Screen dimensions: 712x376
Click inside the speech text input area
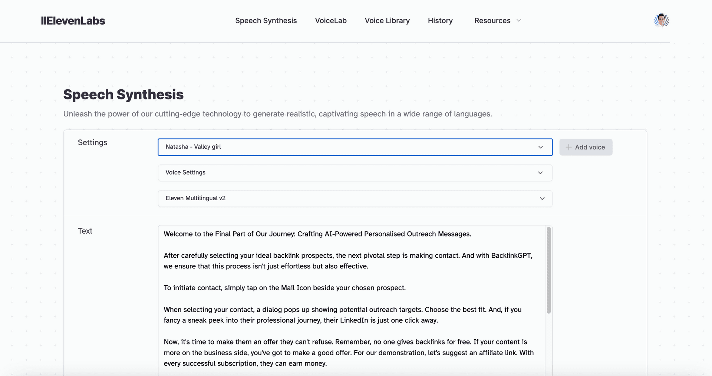point(355,300)
